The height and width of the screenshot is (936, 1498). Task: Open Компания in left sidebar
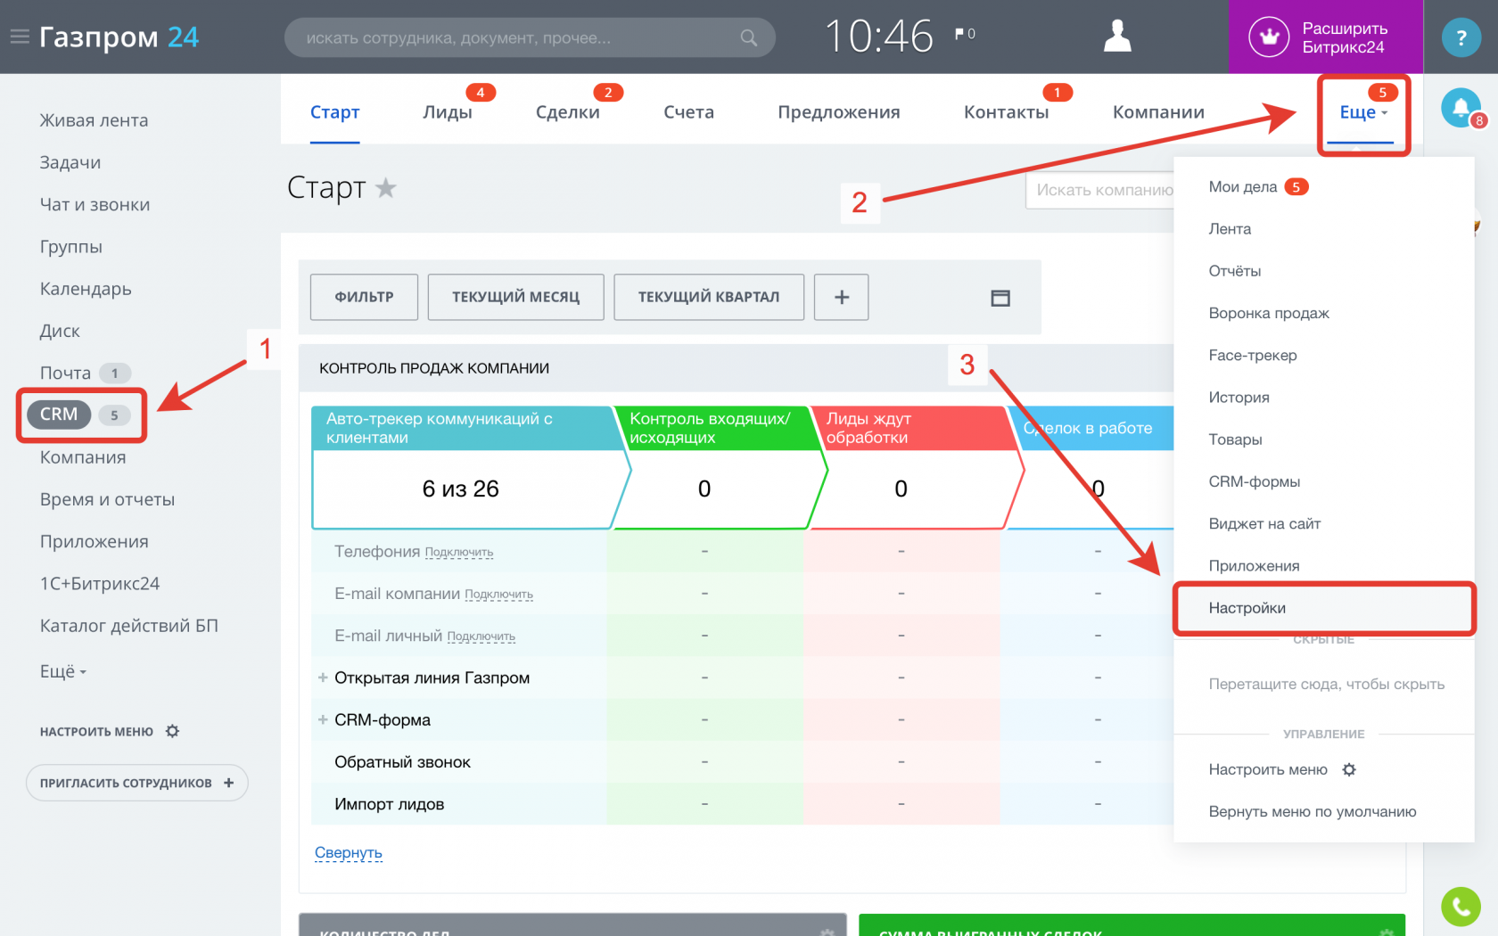point(83,457)
